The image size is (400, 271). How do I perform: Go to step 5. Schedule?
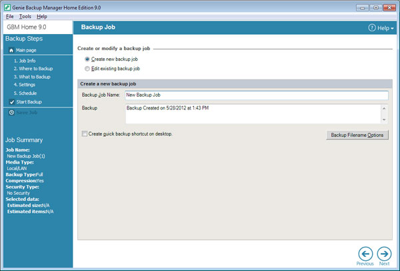pyautogui.click(x=25, y=93)
